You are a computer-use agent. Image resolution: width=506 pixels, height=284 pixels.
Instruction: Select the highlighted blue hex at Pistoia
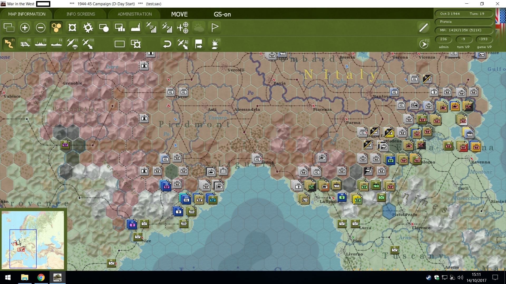coord(389,211)
